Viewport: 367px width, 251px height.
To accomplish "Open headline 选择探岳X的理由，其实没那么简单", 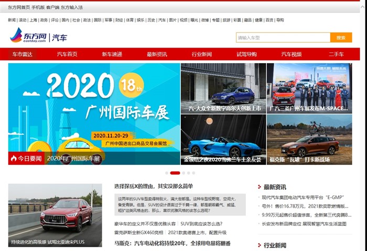I will coord(154,186).
